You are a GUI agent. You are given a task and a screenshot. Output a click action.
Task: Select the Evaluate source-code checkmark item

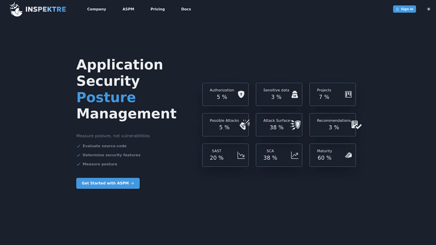[104, 146]
